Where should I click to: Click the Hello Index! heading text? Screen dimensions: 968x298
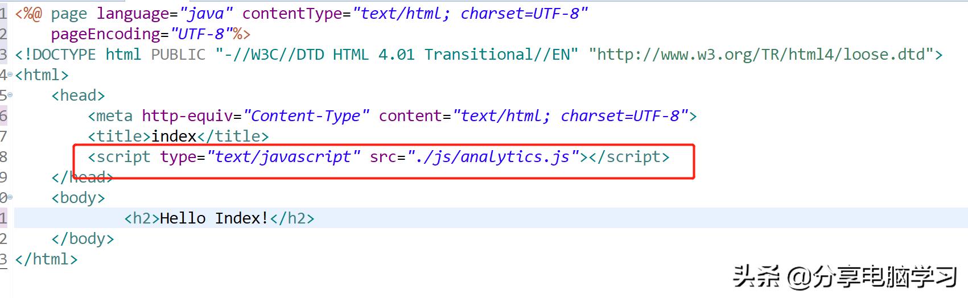click(x=215, y=218)
